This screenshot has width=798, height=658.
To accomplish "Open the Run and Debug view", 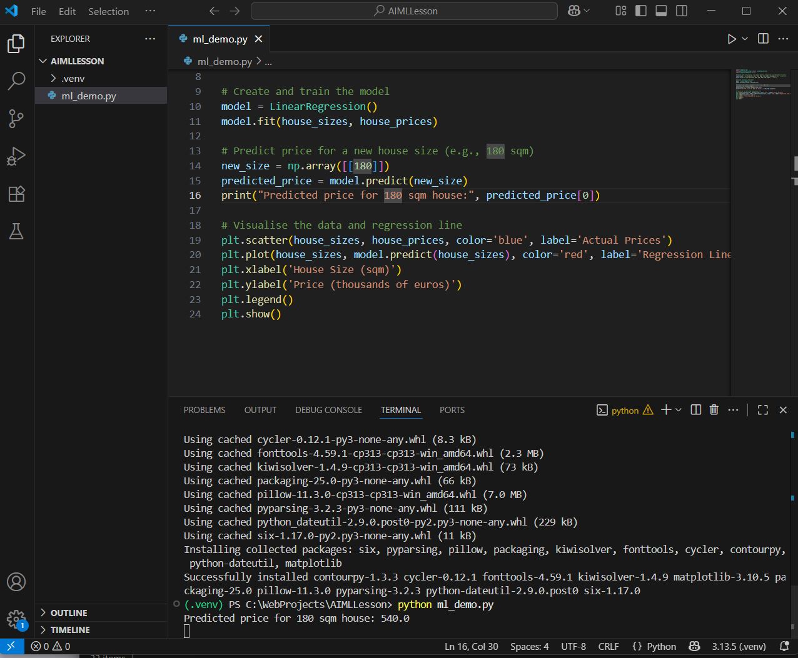I will tap(16, 156).
